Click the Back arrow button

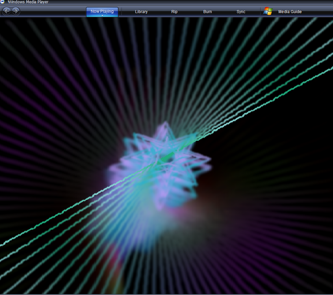(7, 11)
